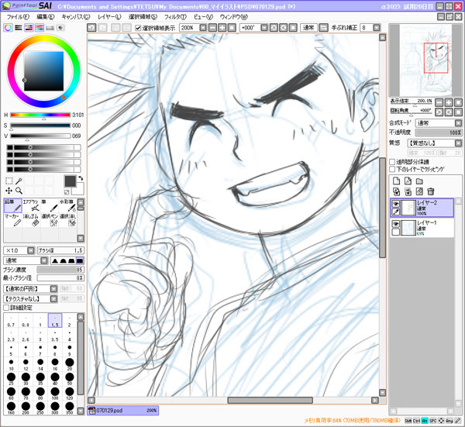Open the 質感 texture dropdown
Image resolution: width=465 pixels, height=427 pixels.
pos(458,143)
